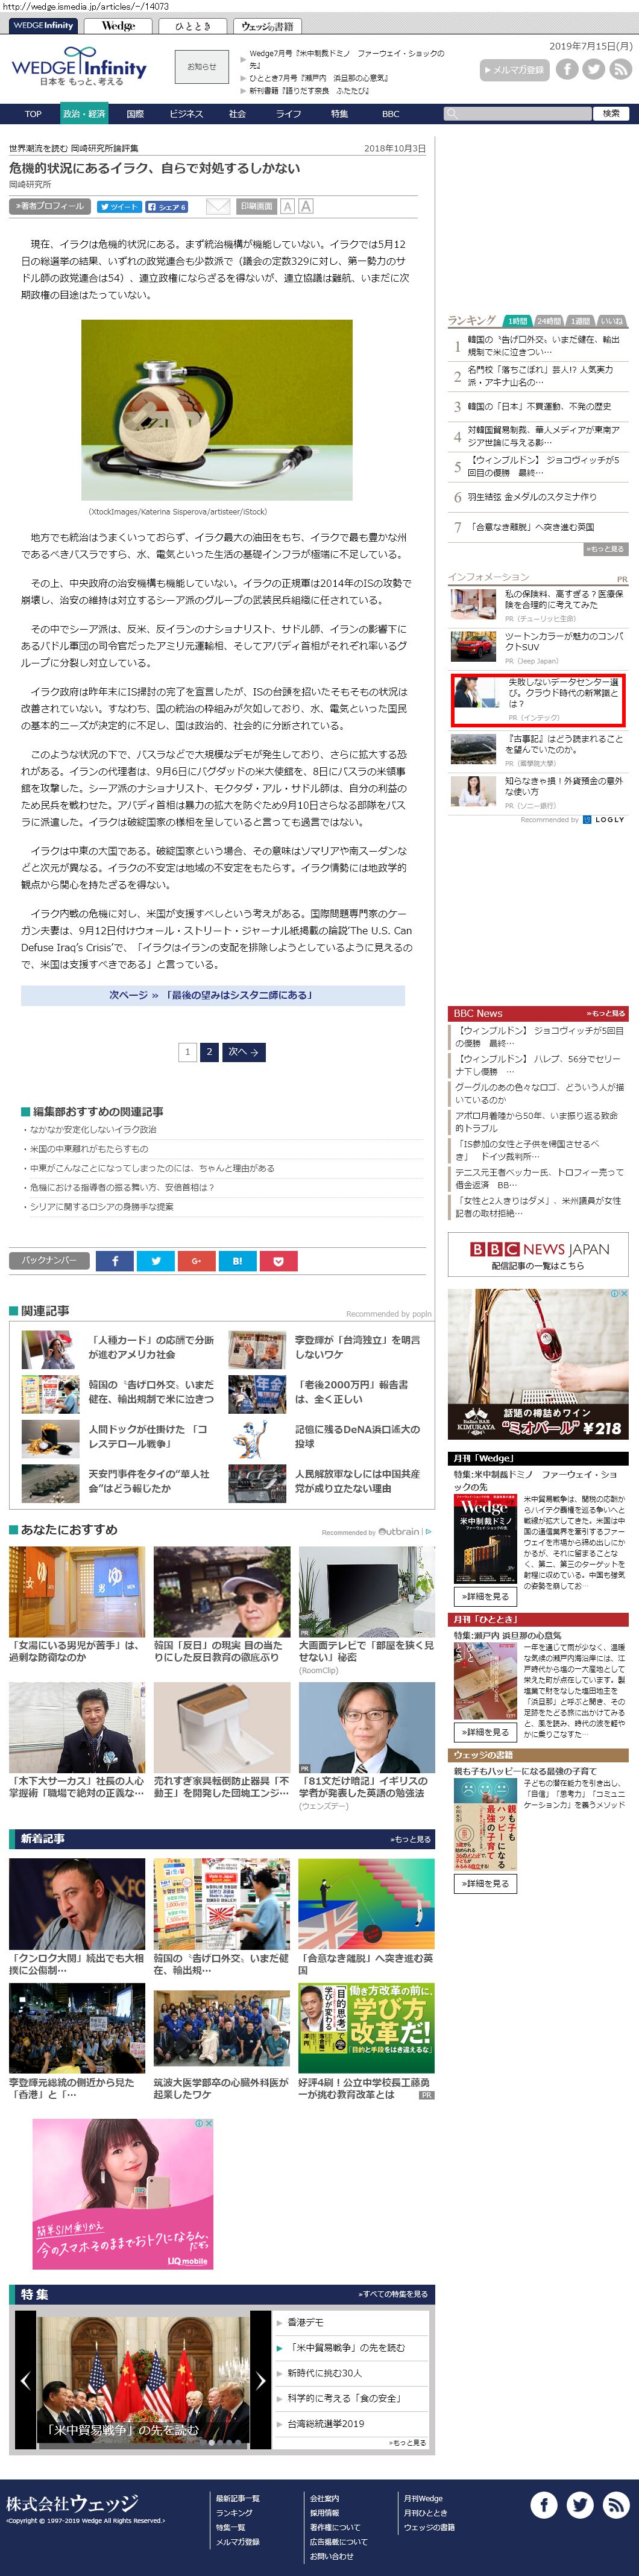Click footer RSS round icon
This screenshot has height=2576, width=639.
616,2504
